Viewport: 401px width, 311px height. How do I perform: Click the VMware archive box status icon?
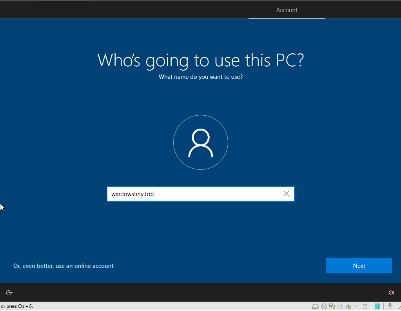click(x=365, y=306)
